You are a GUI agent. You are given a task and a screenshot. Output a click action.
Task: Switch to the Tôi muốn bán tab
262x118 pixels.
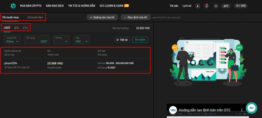[x=35, y=17]
